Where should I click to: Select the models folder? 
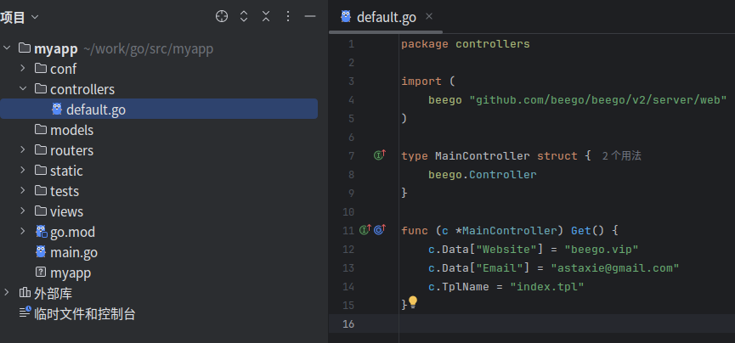[x=71, y=130]
